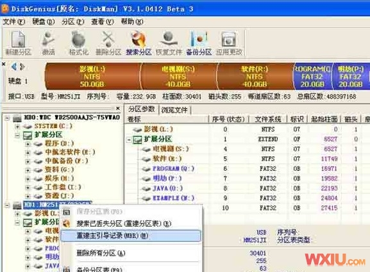Open the 文件(F) menu
Screen dimensions: 370x272
13,22
